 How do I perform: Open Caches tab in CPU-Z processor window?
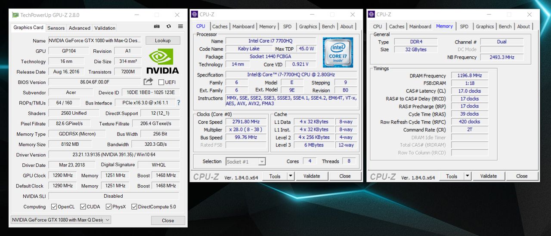click(220, 26)
